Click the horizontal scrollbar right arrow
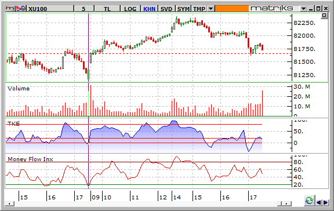334x211 pixels. tap(286, 204)
